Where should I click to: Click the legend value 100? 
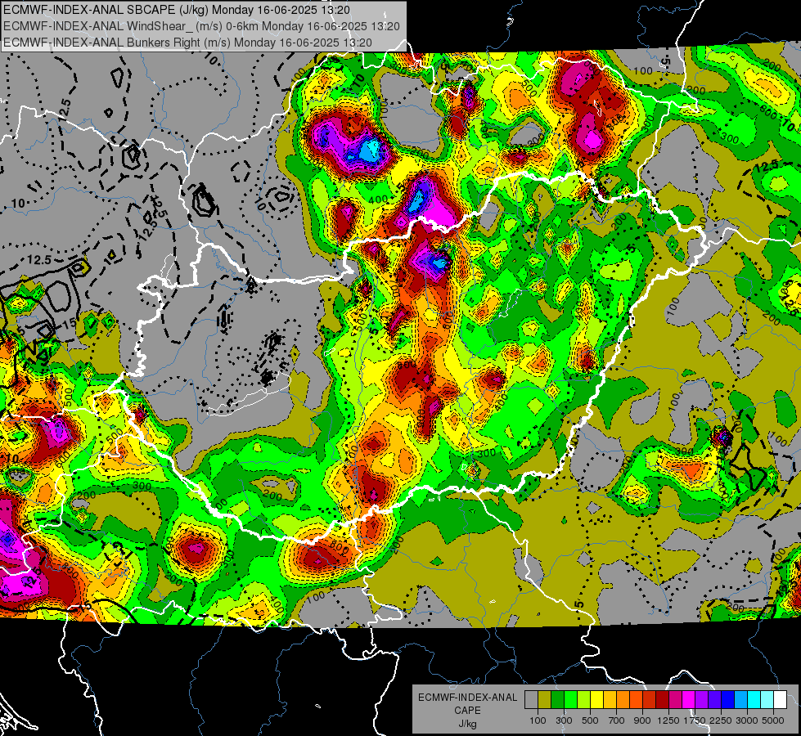coord(538,720)
